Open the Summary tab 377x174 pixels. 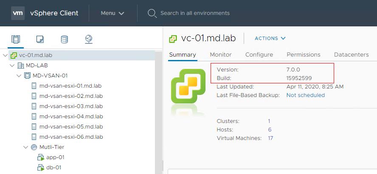[183, 55]
